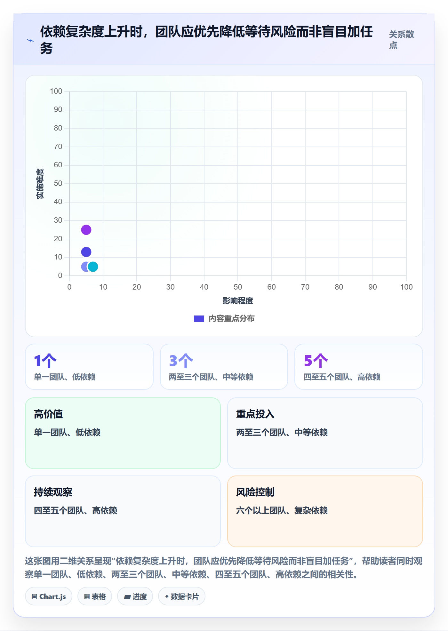Screen dimensions: 448x631
Task: Click the description paragraph starting with 这张图用二维关系
Action: (224, 568)
